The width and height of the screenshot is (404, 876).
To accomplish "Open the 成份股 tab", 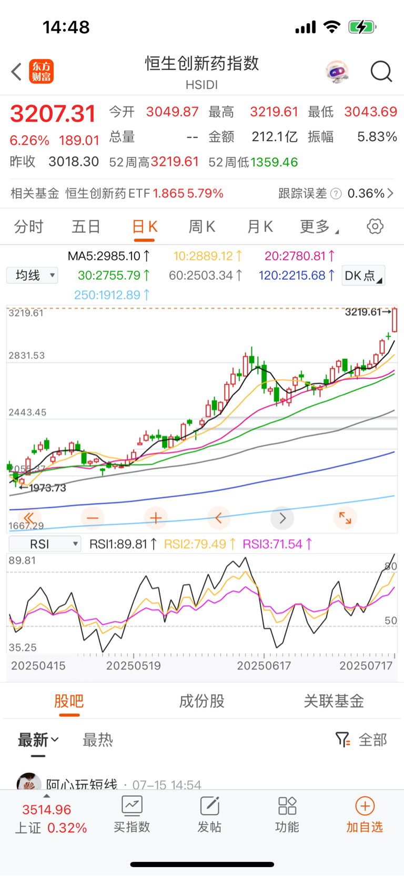I will [202, 701].
